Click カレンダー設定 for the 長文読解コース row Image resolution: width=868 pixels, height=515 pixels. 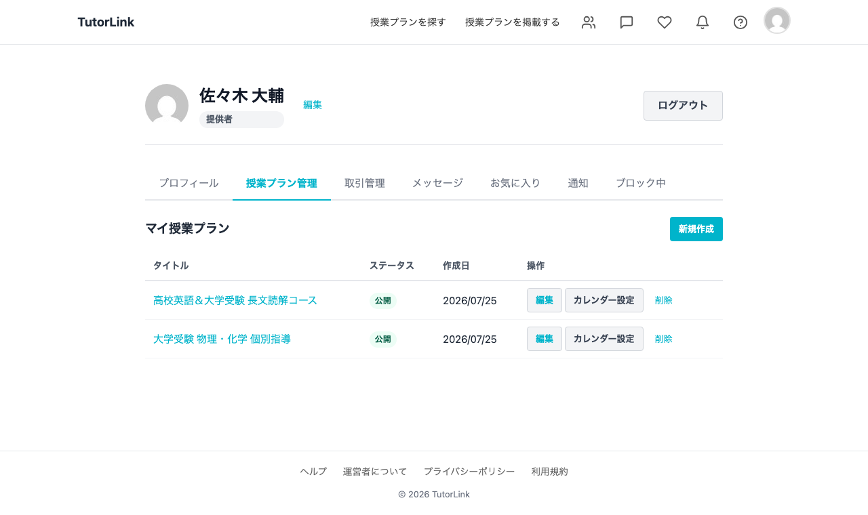pyautogui.click(x=604, y=300)
